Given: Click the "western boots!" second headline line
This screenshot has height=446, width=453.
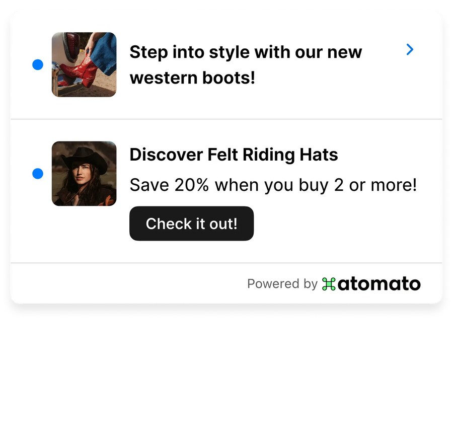Looking at the screenshot, I should click(x=192, y=78).
